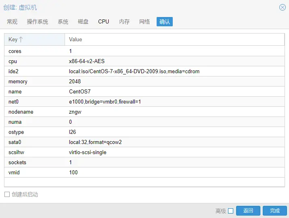Image resolution: width=289 pixels, height=218 pixels.
Task: Toggle the 高级 checkbox
Action: [x=230, y=211]
